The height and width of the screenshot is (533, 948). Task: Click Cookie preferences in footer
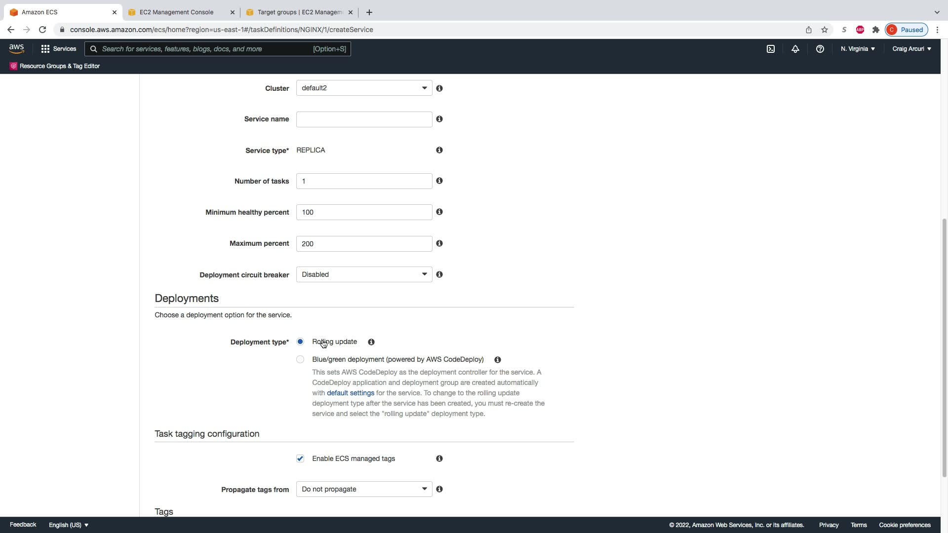(905, 525)
